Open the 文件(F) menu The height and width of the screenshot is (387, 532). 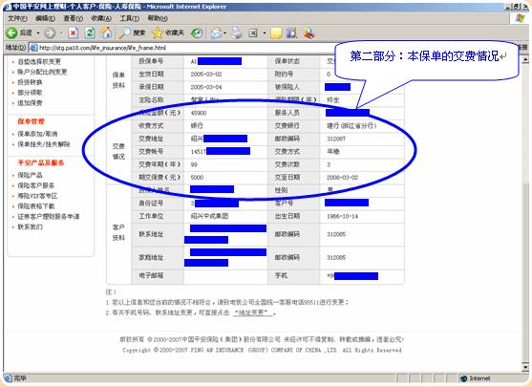(x=17, y=18)
